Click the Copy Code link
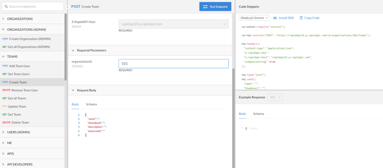The height and width of the screenshot is (168, 383). coord(312,18)
